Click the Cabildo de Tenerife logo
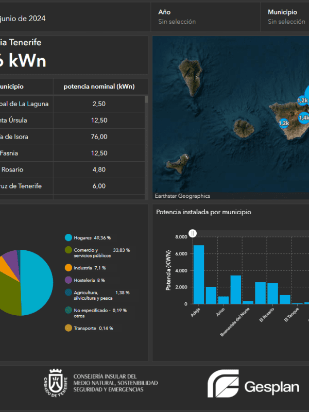 [x=56, y=383]
